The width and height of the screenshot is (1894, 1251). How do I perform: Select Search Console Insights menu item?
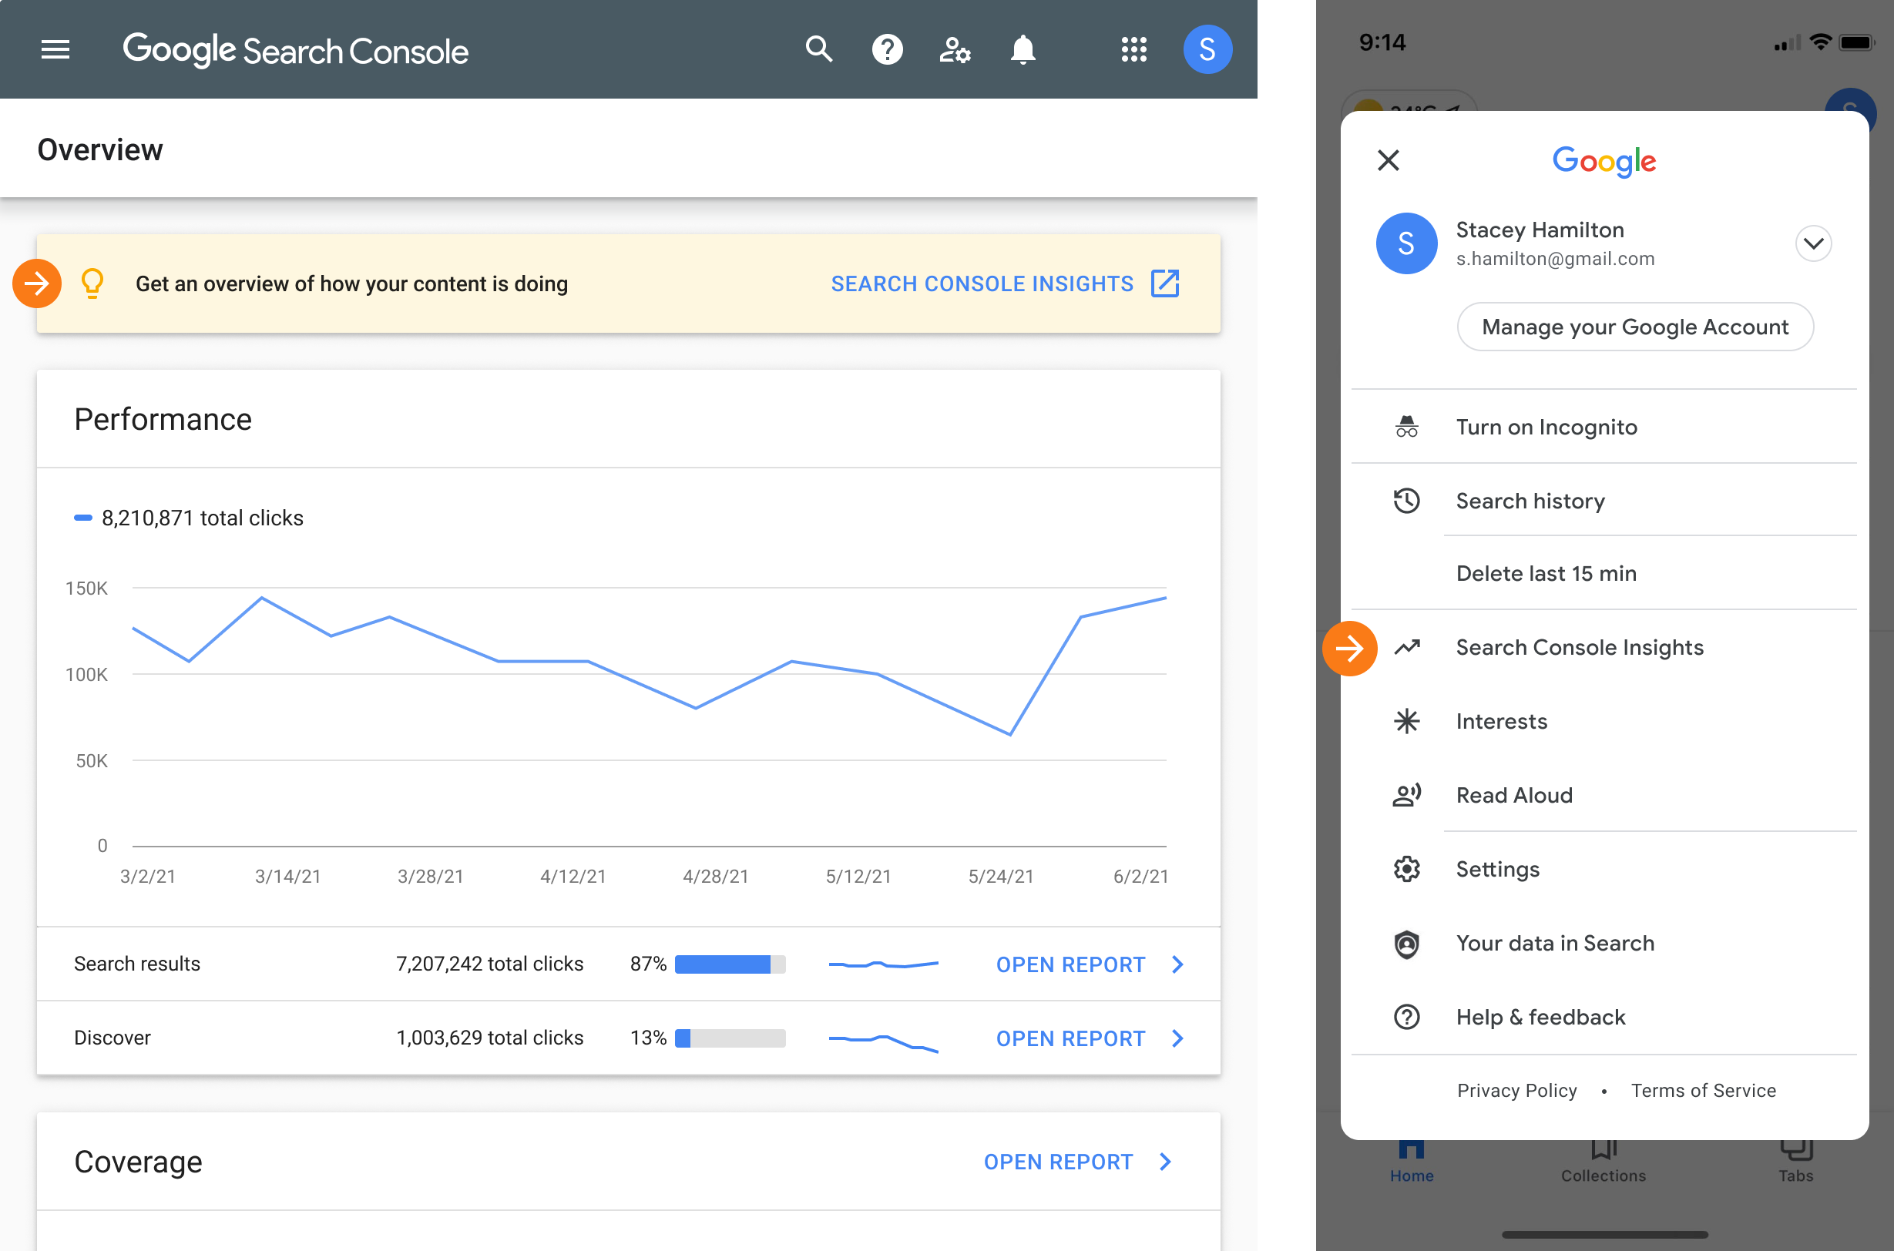coord(1578,646)
